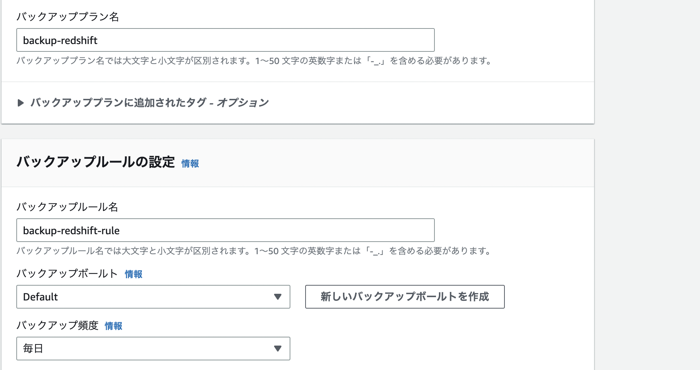Open the 情報 link beside バックアップボールト
This screenshot has height=370, width=700.
pos(134,274)
